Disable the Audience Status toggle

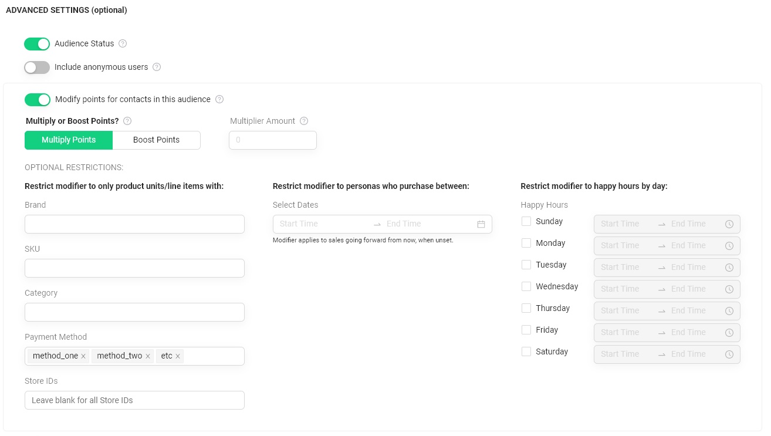[x=37, y=43]
